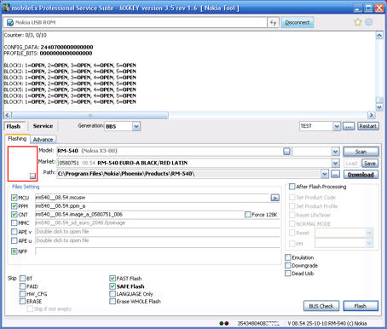Switch to the Flash main tab

14,126
